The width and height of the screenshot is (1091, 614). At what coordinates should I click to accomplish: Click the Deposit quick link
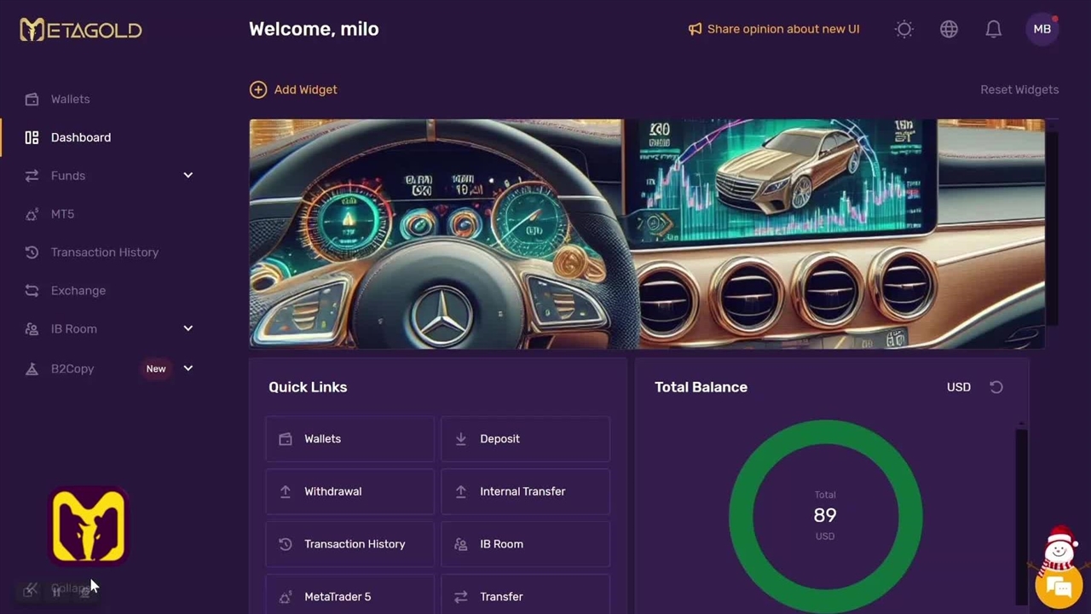(525, 439)
